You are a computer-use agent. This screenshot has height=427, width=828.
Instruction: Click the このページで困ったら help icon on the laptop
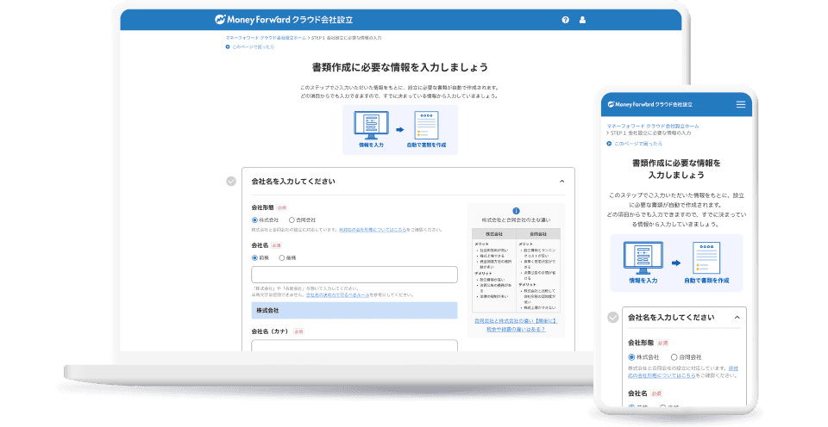coord(228,46)
